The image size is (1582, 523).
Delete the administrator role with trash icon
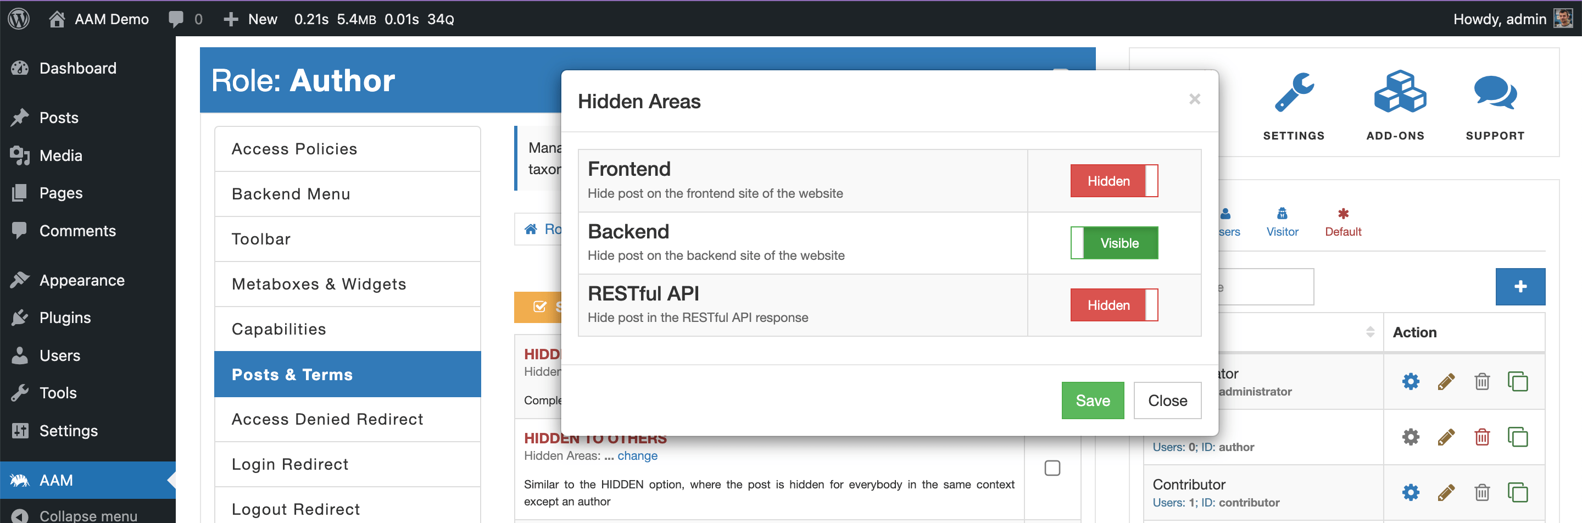point(1482,381)
